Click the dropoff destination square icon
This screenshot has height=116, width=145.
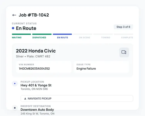pos(15,108)
